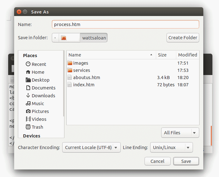Select Desktop in Places sidebar
Screen dimensions: 219x177
coord(41,80)
